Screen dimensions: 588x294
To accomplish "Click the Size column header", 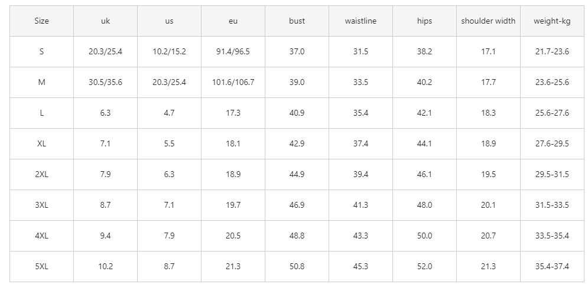I will tap(41, 21).
